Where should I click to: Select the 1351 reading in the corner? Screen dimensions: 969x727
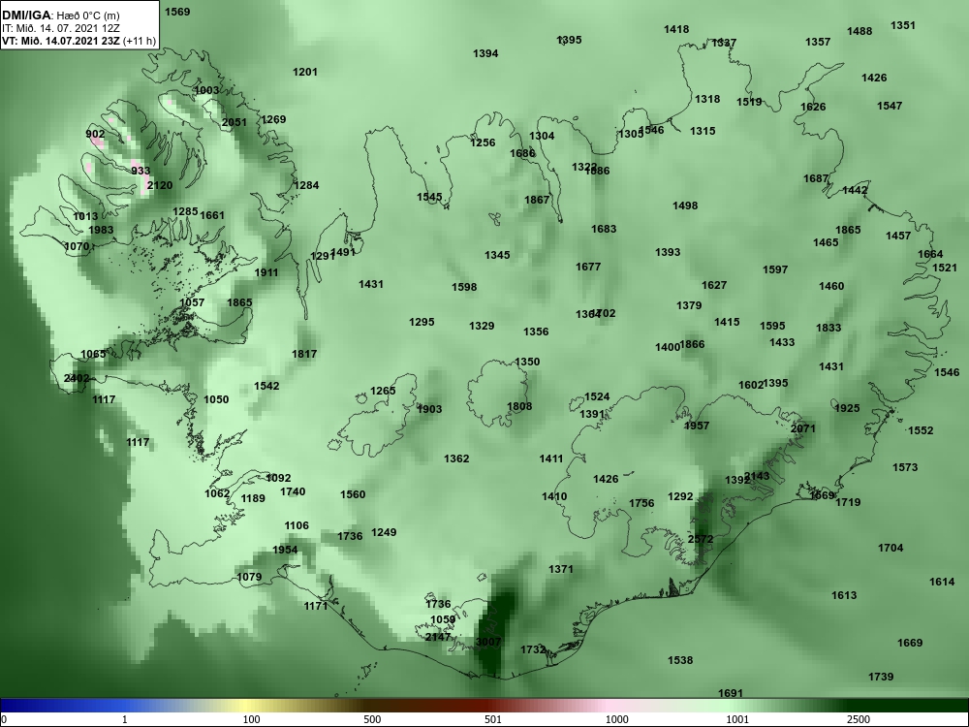903,25
